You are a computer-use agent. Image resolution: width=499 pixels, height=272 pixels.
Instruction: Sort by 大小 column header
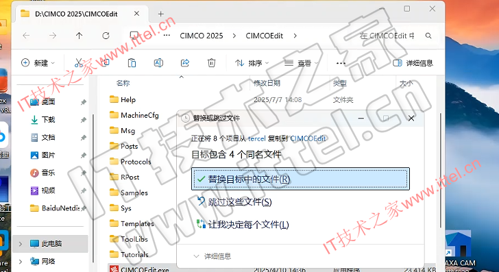(406, 84)
